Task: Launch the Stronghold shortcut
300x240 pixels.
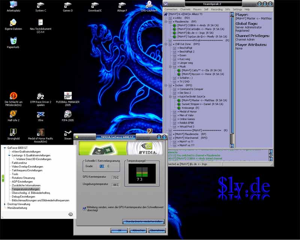Action: pos(13,134)
